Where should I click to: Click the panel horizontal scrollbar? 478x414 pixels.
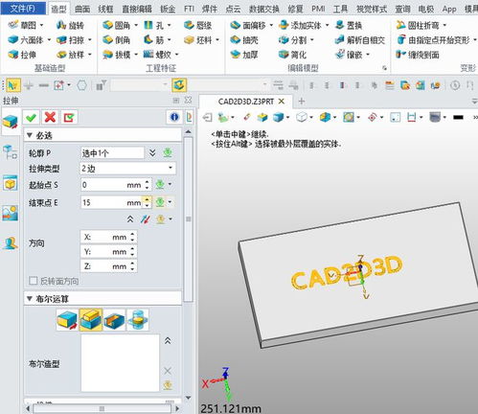pos(102,408)
